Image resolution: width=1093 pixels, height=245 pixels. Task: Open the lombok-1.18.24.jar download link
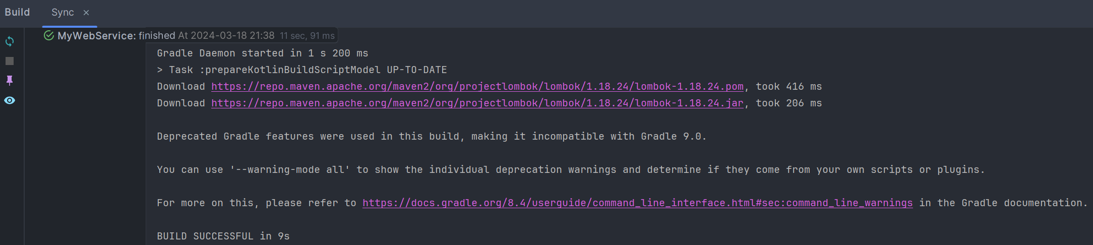[477, 103]
